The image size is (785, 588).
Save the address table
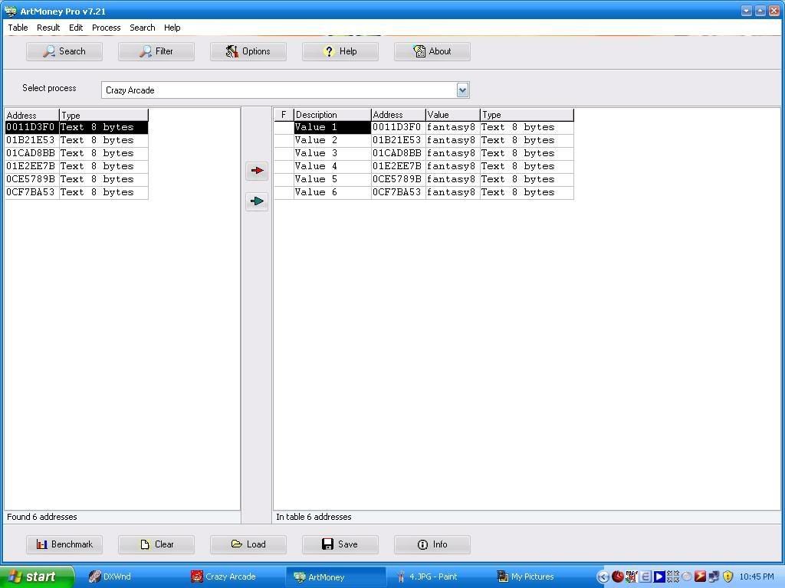pyautogui.click(x=340, y=544)
